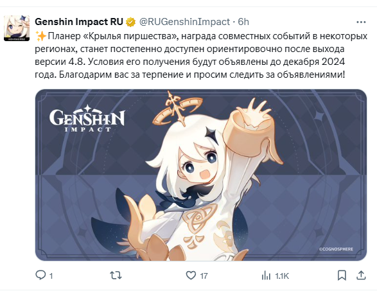Click the share upload arrow icon
377x291 pixels.
pos(361,275)
